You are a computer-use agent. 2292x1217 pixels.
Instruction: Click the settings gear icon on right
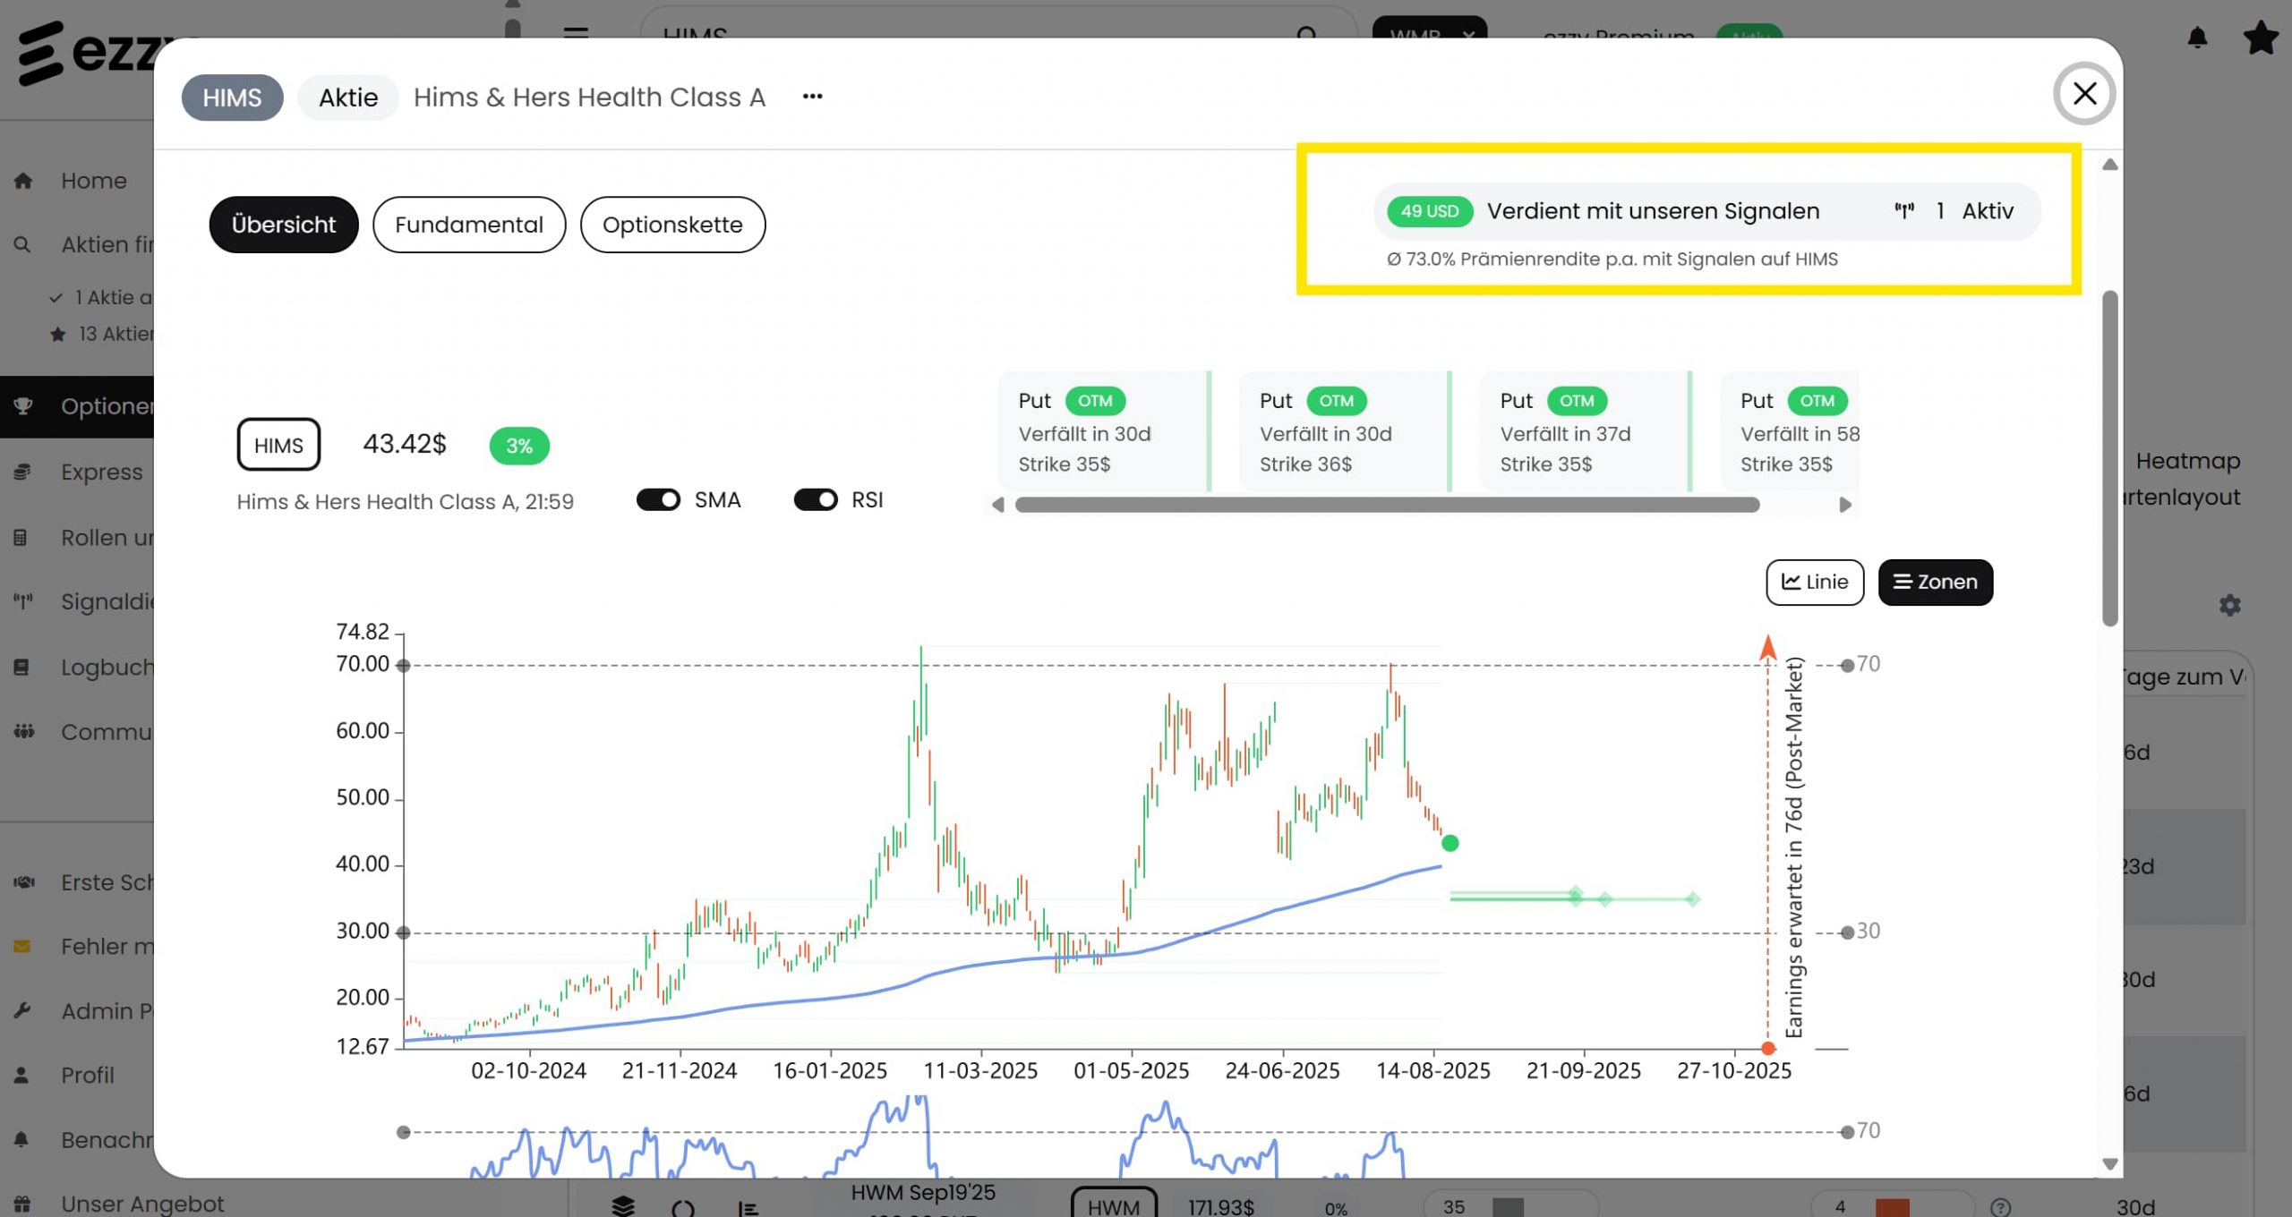pyautogui.click(x=2230, y=606)
